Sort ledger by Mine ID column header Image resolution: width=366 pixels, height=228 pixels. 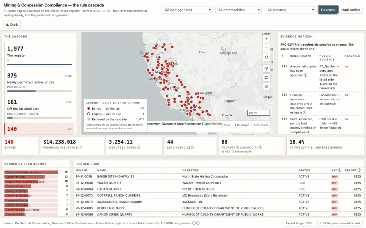click(x=81, y=170)
